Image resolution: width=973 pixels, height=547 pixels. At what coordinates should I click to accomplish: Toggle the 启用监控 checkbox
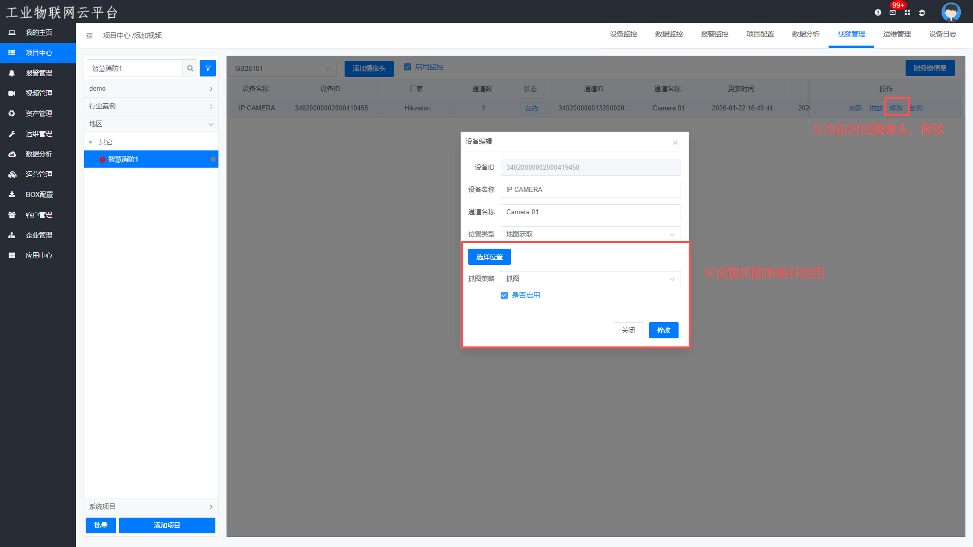click(x=407, y=67)
